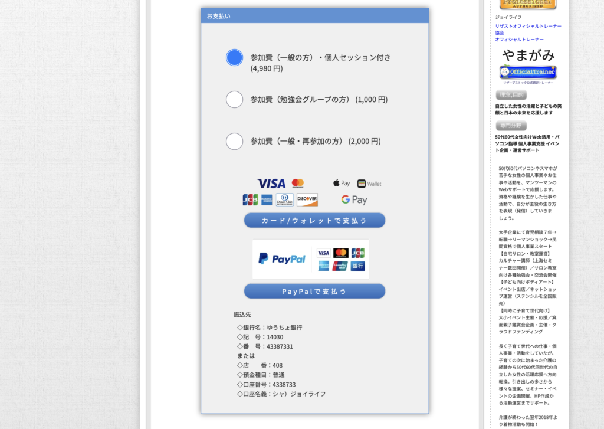Image resolution: width=604 pixels, height=429 pixels.
Task: Click the 理念,目的 label in the sidebar
Action: (x=511, y=95)
